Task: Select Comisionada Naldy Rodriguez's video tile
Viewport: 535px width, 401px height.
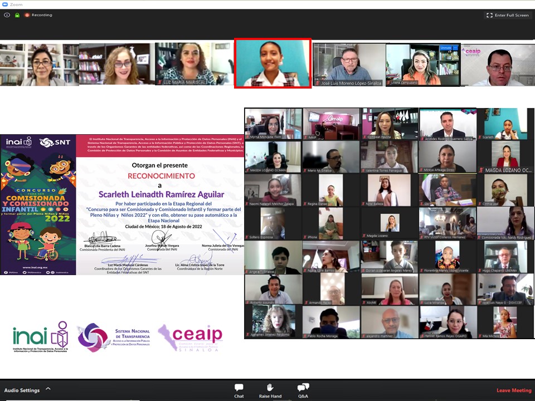Action: point(505,223)
